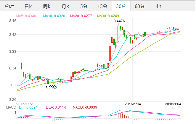Show the 月k monthly chart tab

point(65,6)
